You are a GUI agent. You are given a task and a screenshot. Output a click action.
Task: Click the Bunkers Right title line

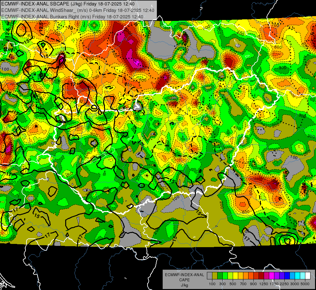[x=72, y=17]
